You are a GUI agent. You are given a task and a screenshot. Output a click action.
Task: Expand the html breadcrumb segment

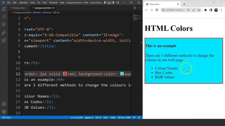tap(38, 13)
